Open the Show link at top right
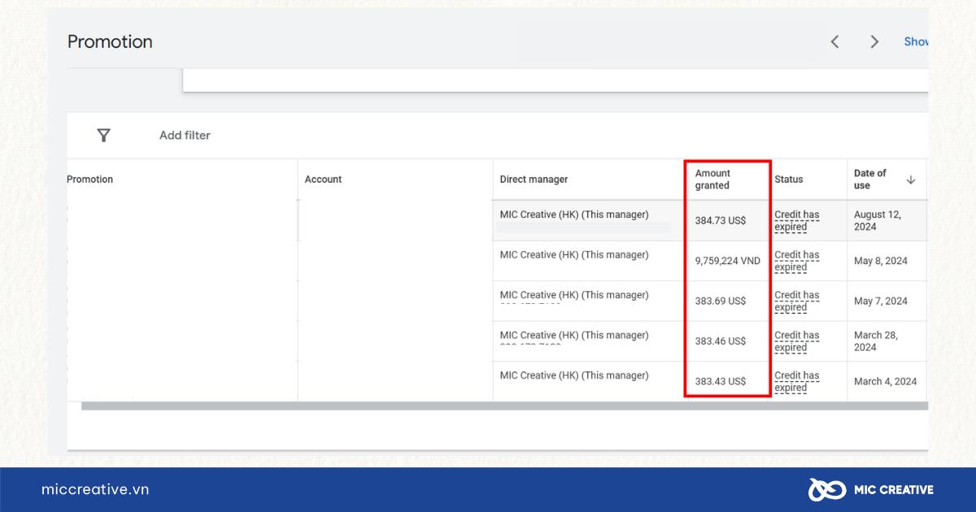The image size is (976, 512). 916,41
